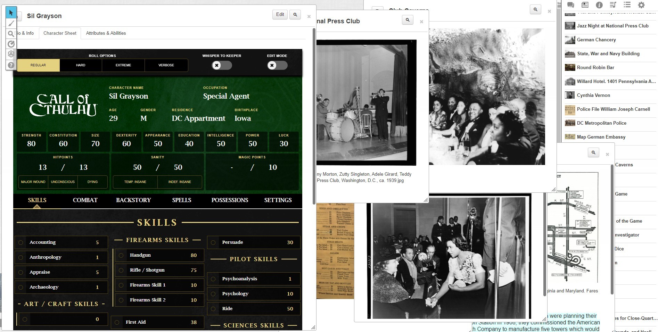Viewport: 658px width, 332px height.
Task: Click magnifier button in Sil Grayson window header
Action: 295,15
